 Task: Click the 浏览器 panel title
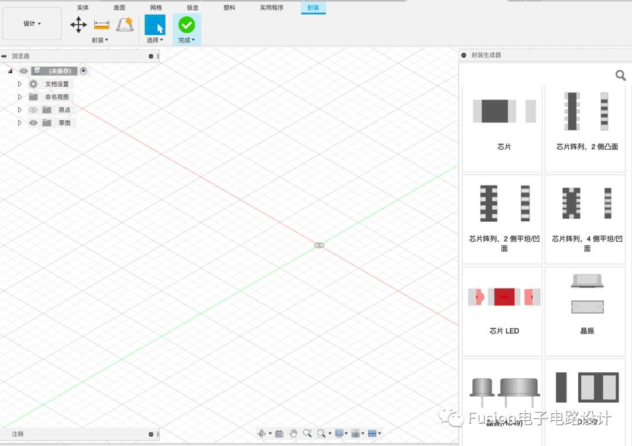point(20,56)
